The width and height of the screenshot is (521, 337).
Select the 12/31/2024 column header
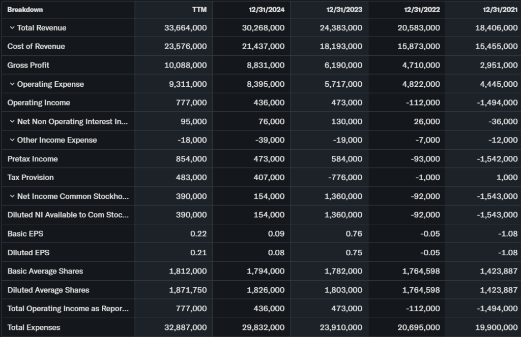[267, 10]
